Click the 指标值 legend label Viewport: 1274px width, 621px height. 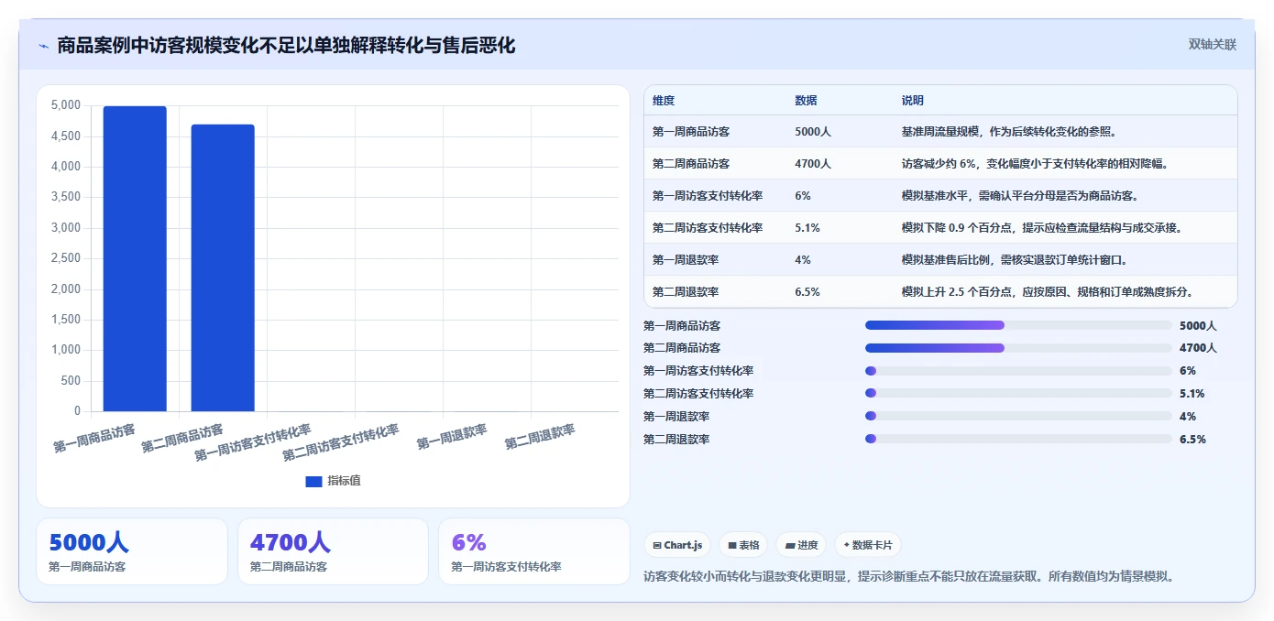tap(345, 481)
